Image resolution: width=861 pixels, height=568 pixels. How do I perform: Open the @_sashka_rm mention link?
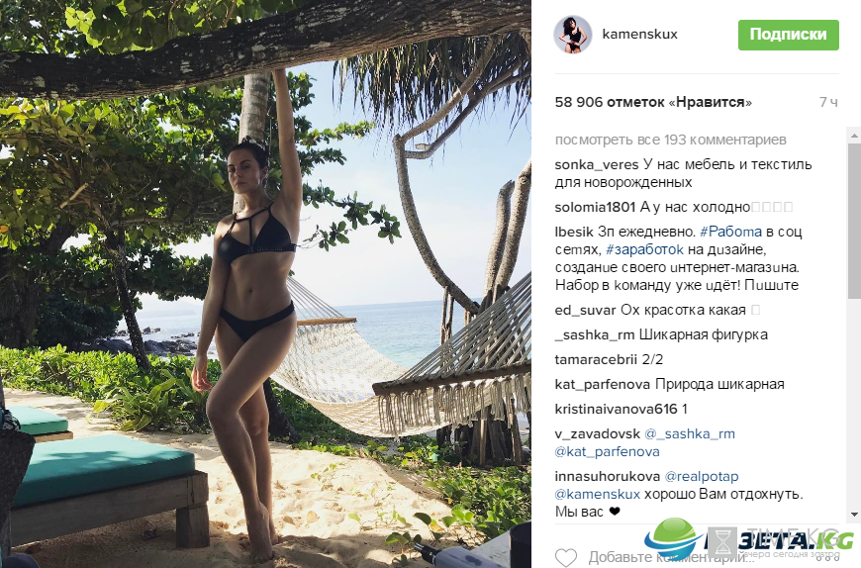(690, 434)
